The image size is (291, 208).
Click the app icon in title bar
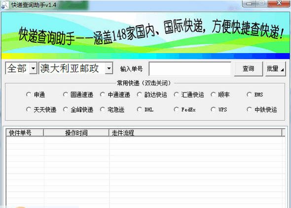tap(5, 5)
